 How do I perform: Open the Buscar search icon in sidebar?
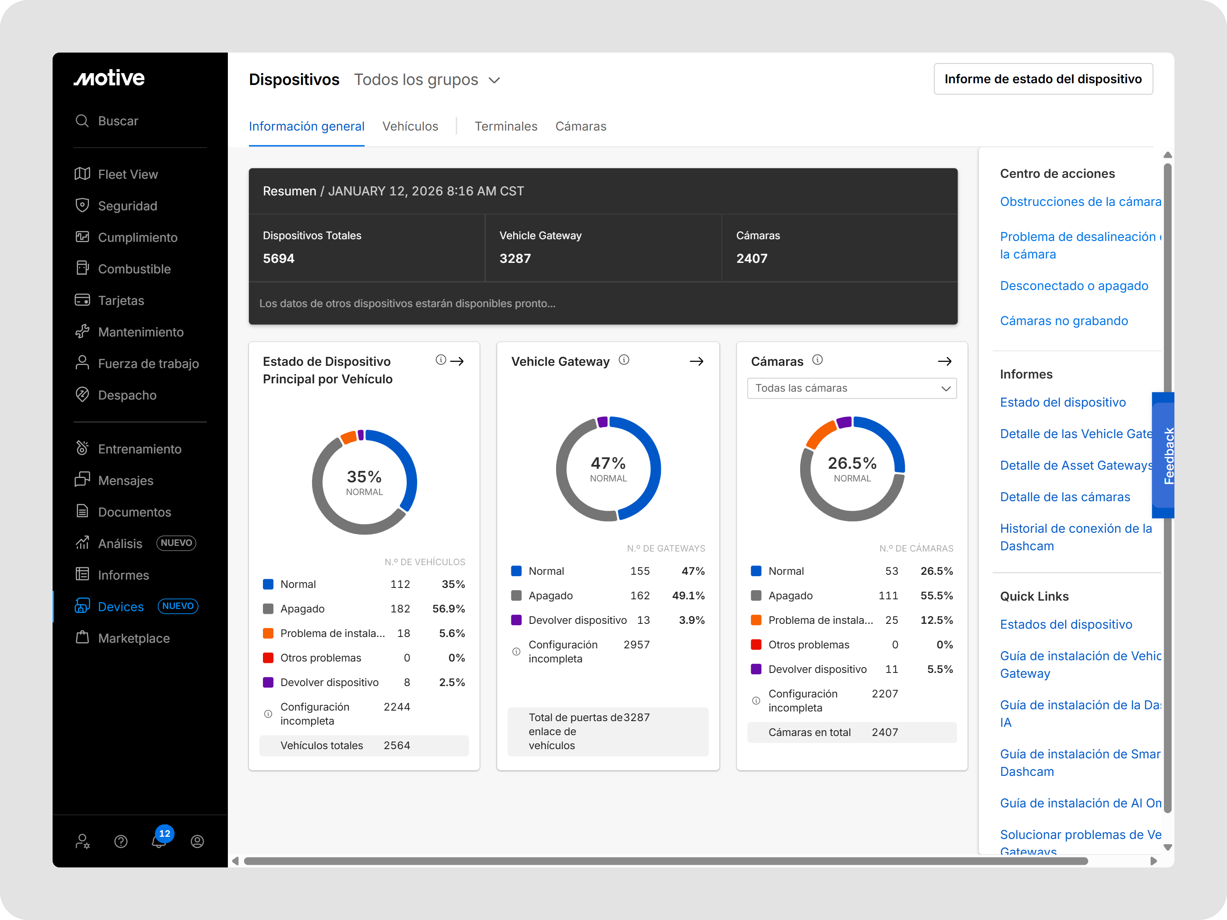click(83, 121)
